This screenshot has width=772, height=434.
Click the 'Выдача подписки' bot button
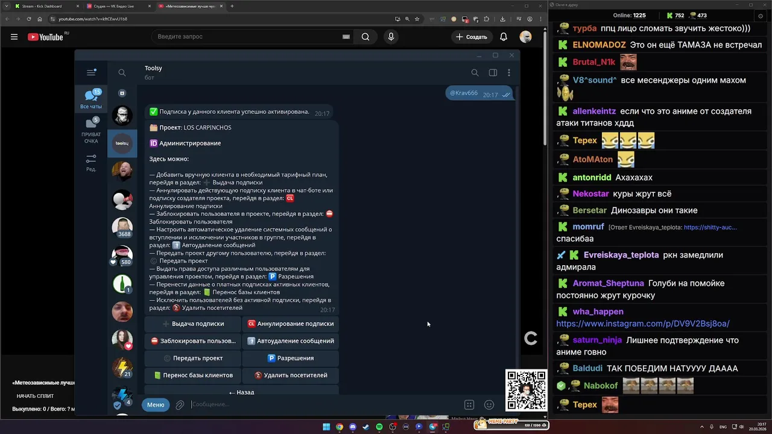click(x=193, y=324)
